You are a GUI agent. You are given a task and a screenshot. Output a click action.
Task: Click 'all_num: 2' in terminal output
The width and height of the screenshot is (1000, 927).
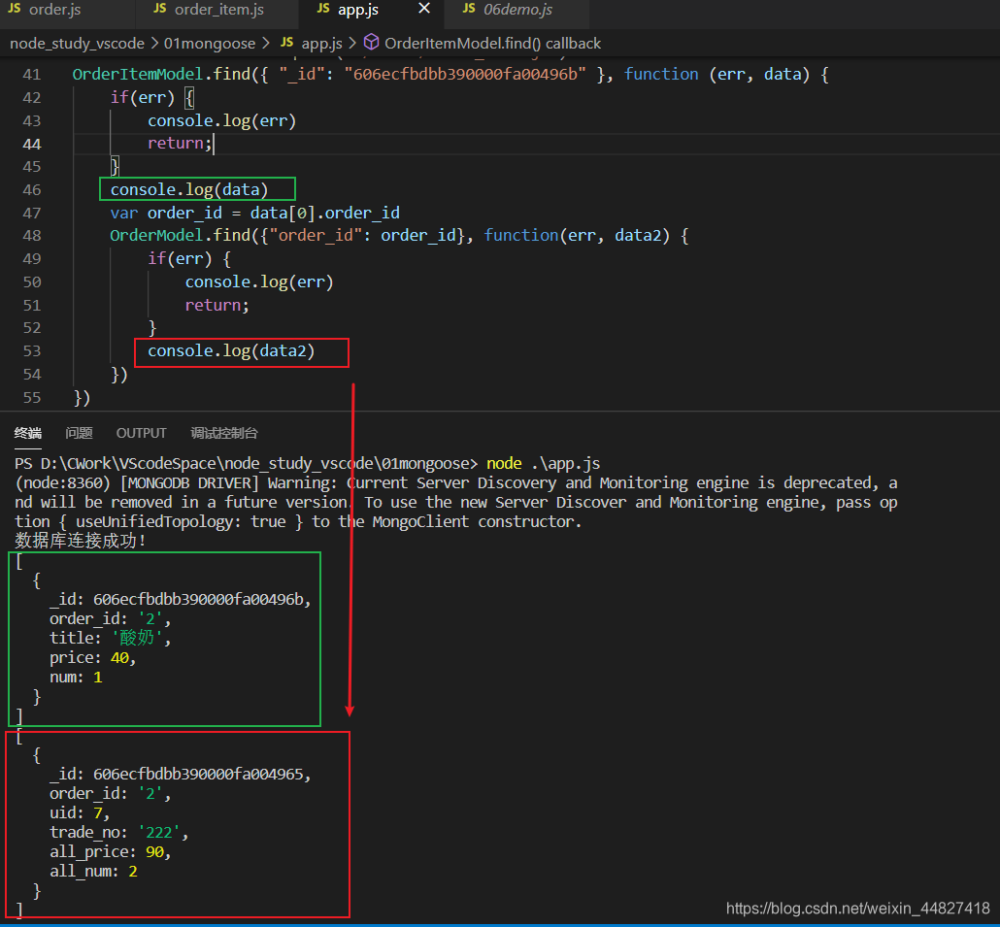[94, 872]
